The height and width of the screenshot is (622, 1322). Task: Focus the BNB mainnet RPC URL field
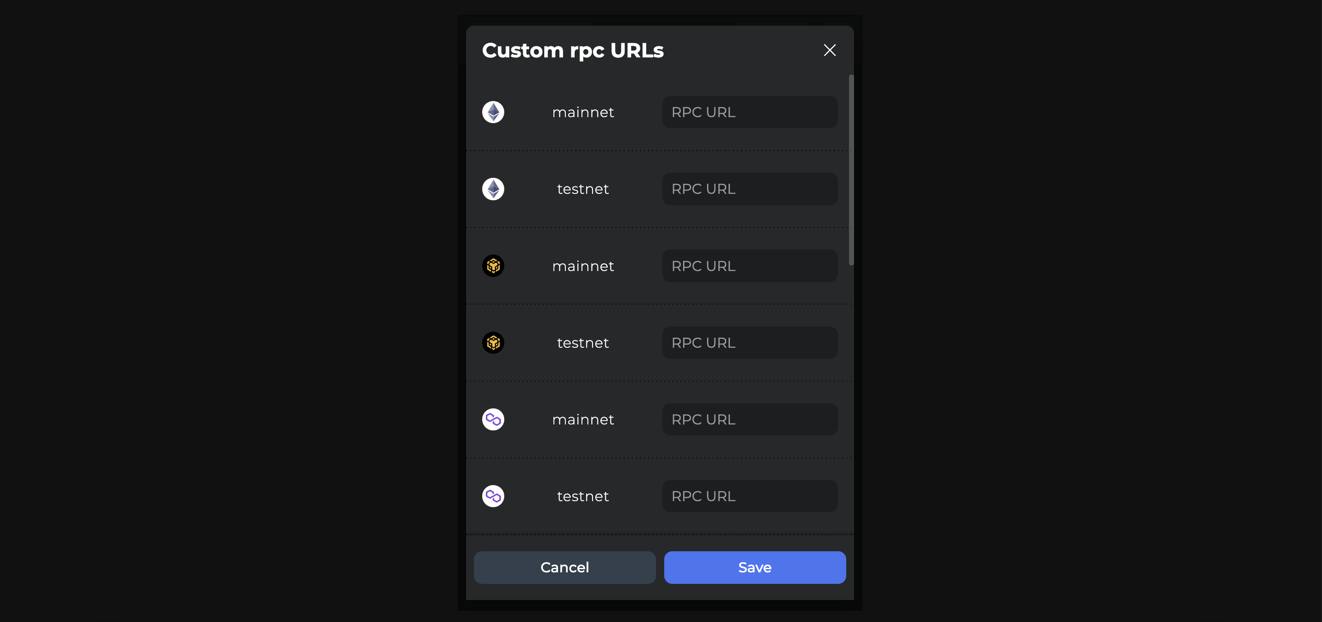click(x=749, y=266)
